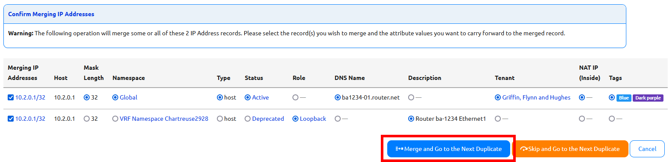Viewport: 672px width, 162px height.
Task: Click the Status column header
Action: tap(254, 78)
